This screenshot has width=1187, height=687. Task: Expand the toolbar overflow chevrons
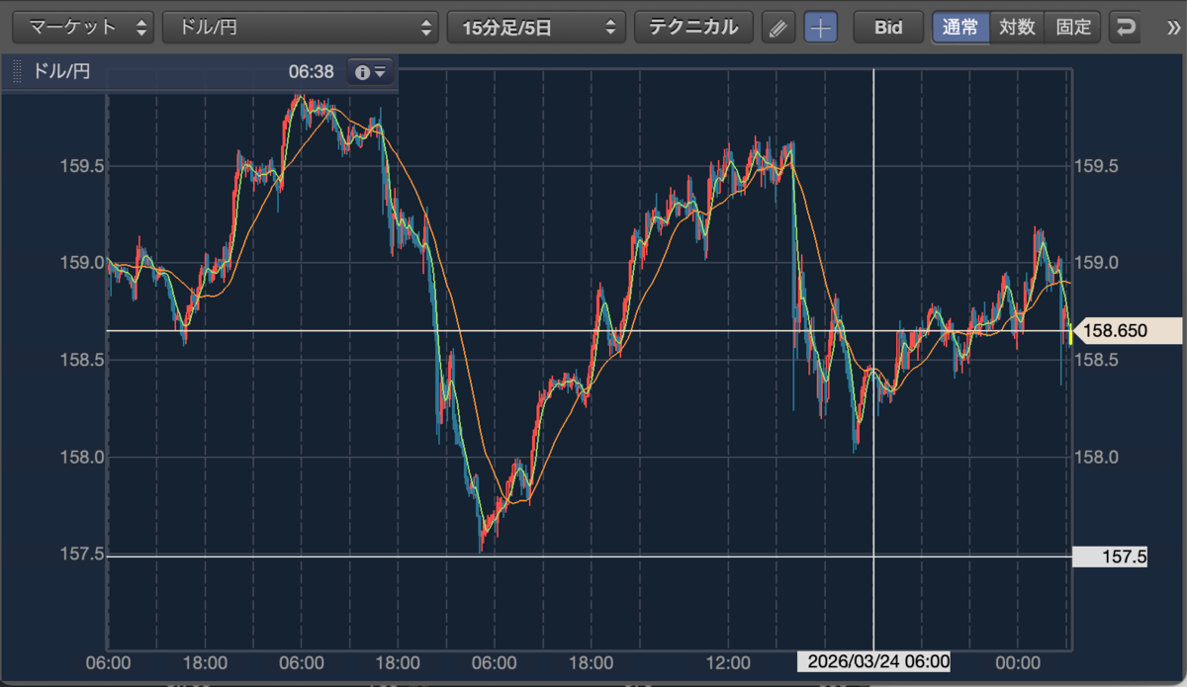[1173, 28]
